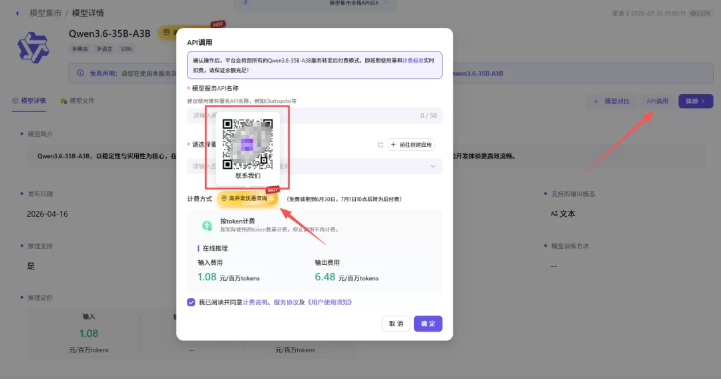This screenshot has width=721, height=379.
Task: Click the Qwen model logo icon
Action: [x=33, y=47]
